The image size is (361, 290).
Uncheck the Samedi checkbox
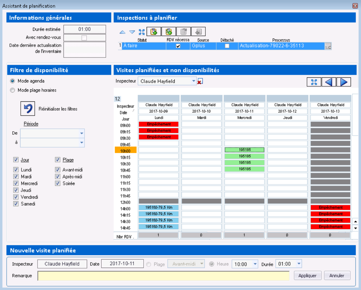(x=16, y=204)
